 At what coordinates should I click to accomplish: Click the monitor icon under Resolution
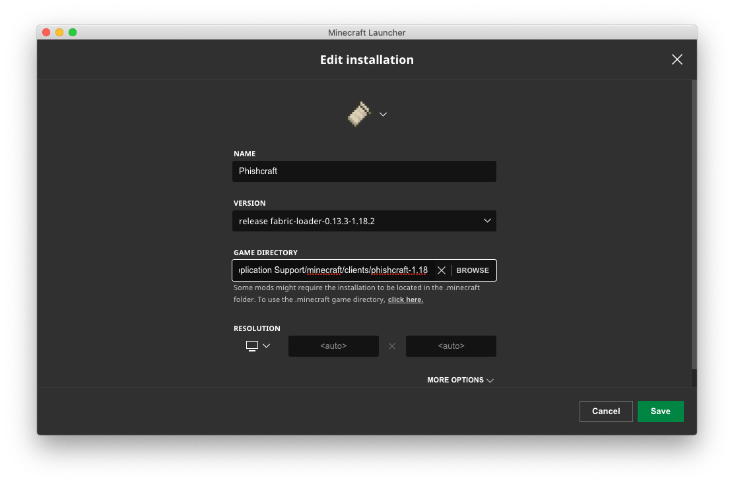tap(253, 346)
